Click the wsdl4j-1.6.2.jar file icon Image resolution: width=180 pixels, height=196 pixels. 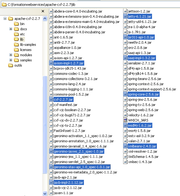click(125, 125)
